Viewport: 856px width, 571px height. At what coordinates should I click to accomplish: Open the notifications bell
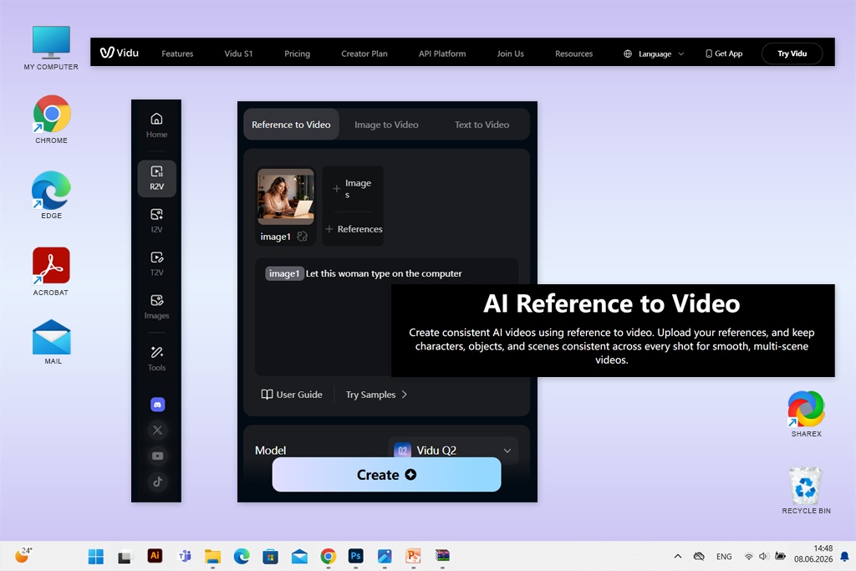click(x=844, y=556)
